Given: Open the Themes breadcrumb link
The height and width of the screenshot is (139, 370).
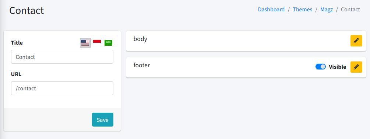Looking at the screenshot, I should coord(303,10).
